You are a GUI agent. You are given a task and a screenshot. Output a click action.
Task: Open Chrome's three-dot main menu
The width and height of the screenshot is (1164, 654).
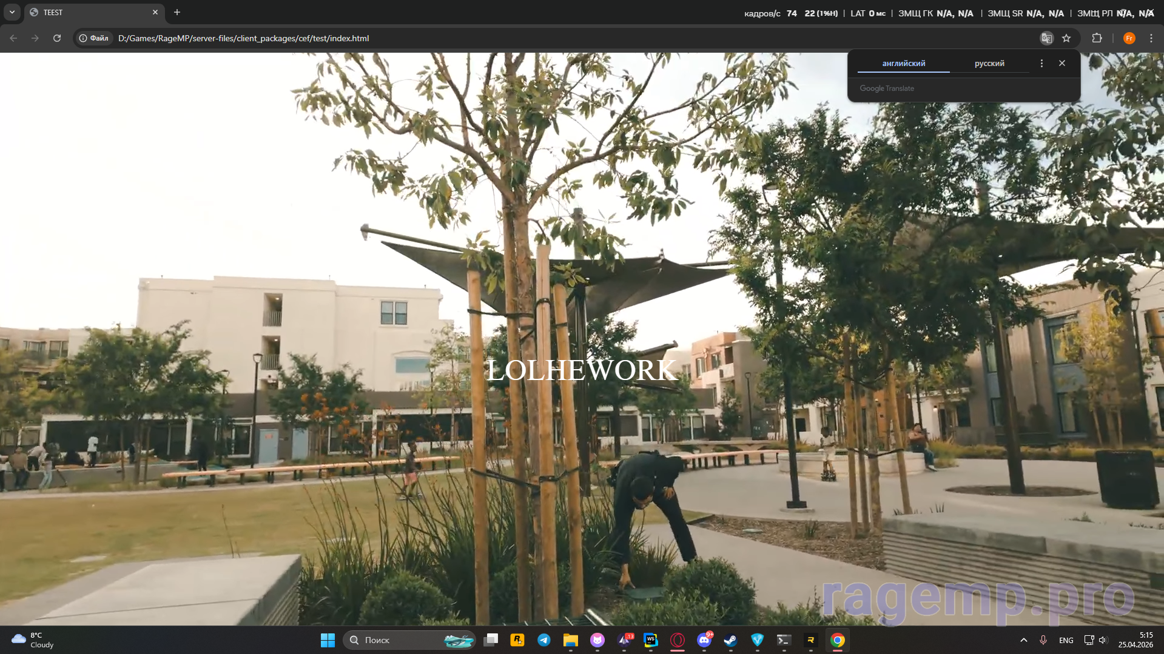(1151, 38)
